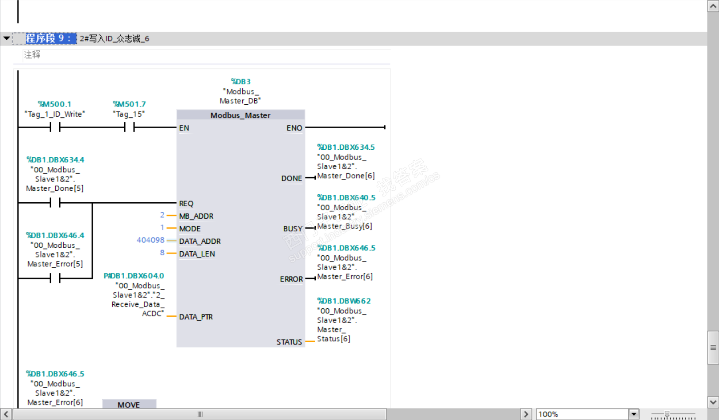The image size is (719, 420).
Task: Click the %DB1.DBX634.4 address label
Action: [55, 160]
